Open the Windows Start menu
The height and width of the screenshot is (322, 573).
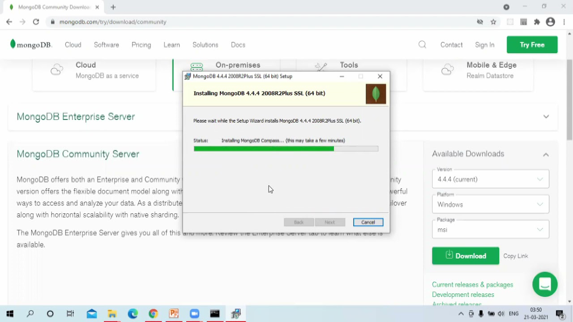(x=10, y=314)
